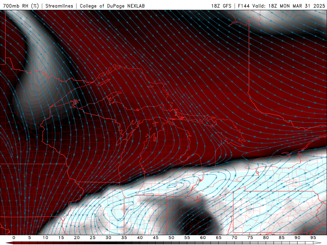The image size is (327, 245).
Task: Click the '65' humidity scale label
Action: tap(219, 238)
